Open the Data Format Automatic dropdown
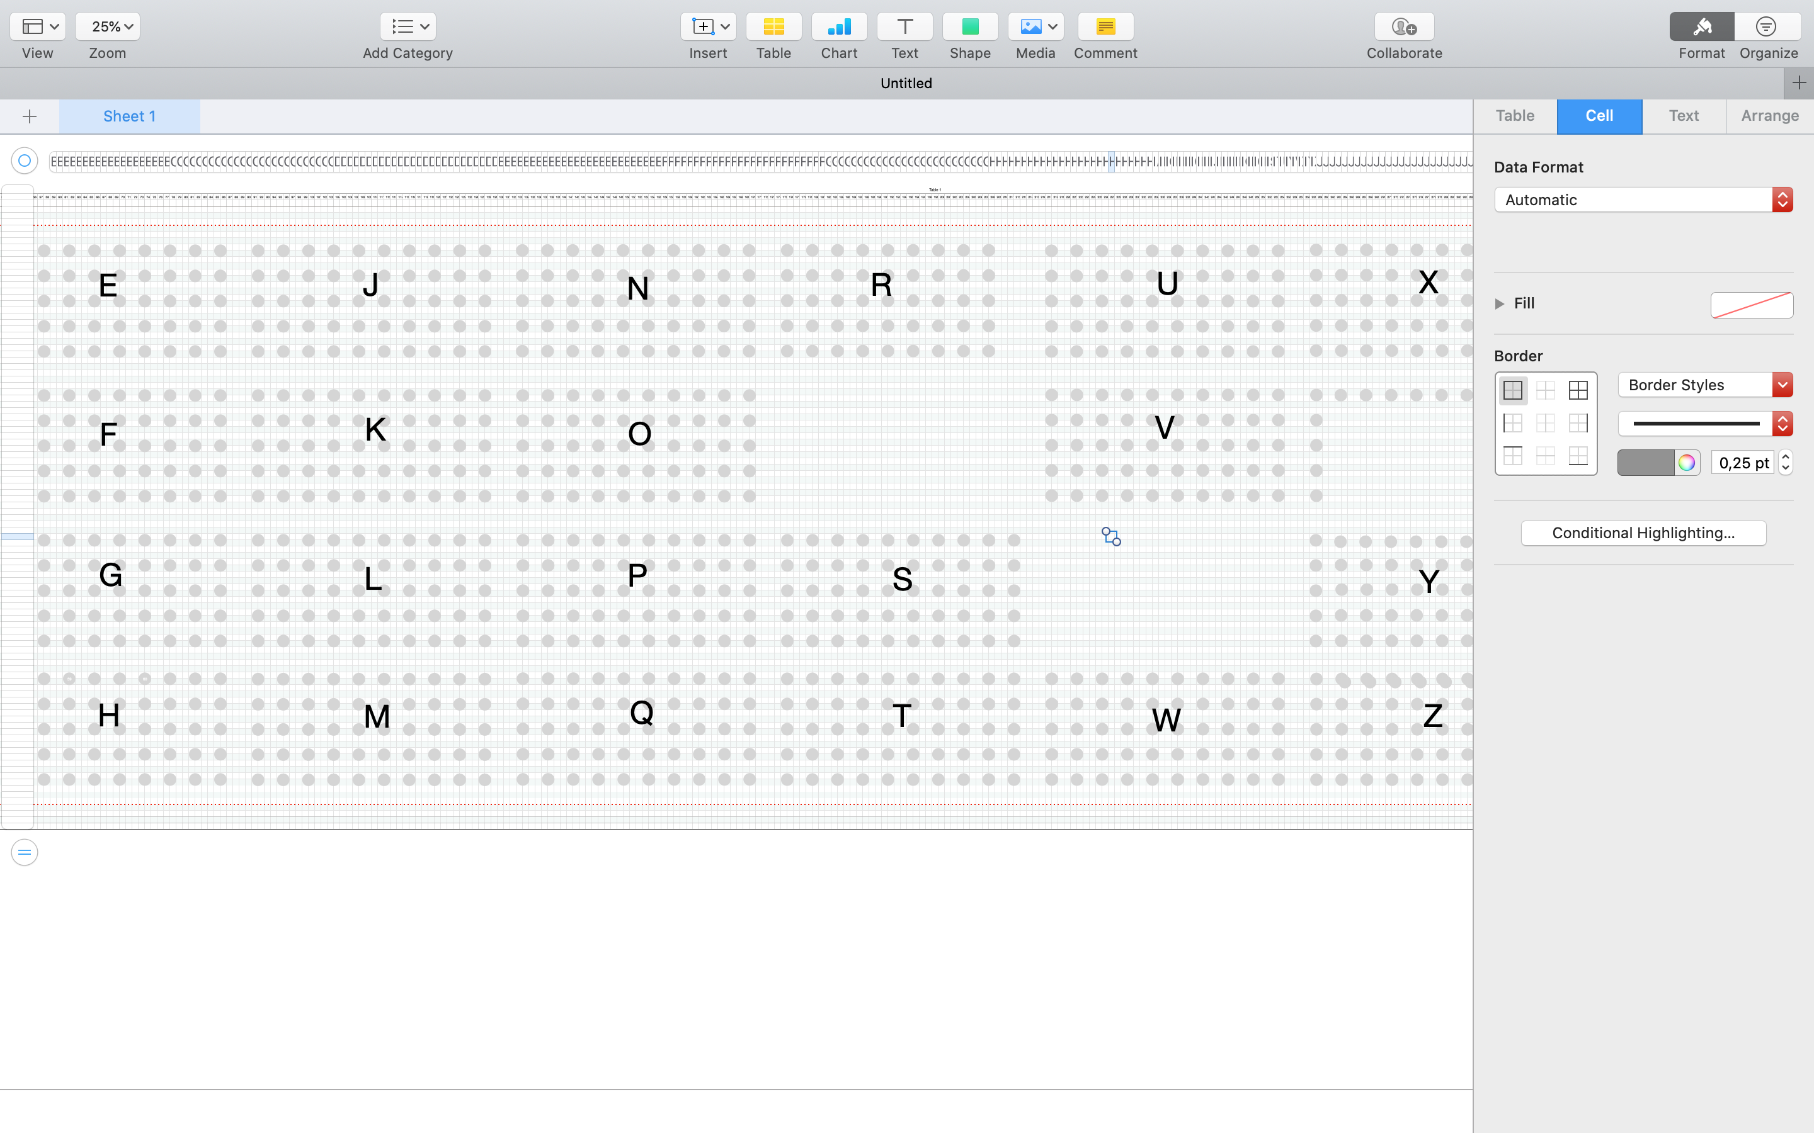 tap(1642, 200)
